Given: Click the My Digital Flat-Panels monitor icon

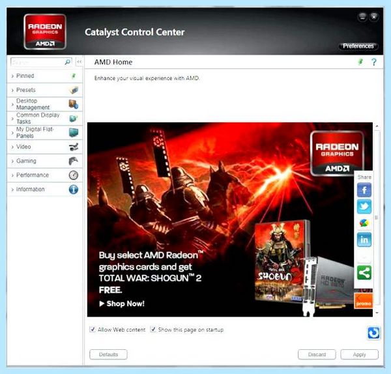Looking at the screenshot, I should click(x=74, y=132).
